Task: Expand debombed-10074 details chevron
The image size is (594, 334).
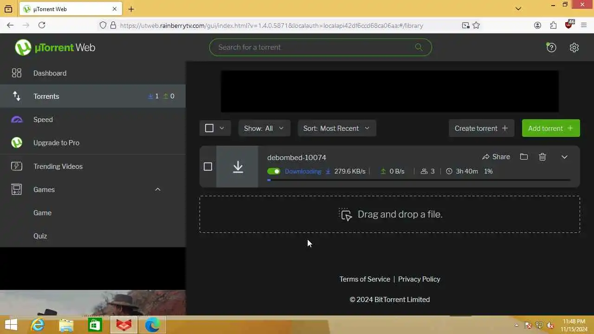Action: coord(564,157)
